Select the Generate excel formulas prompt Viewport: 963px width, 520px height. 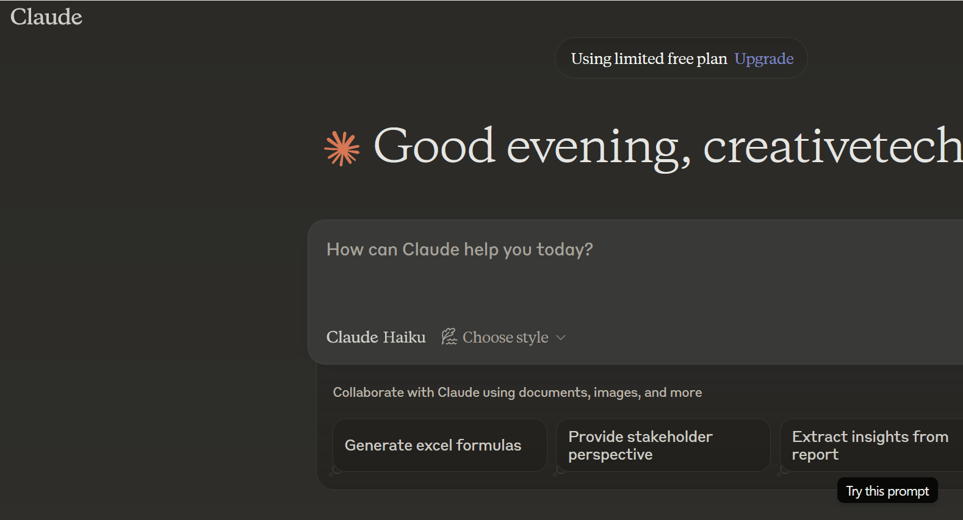click(433, 445)
